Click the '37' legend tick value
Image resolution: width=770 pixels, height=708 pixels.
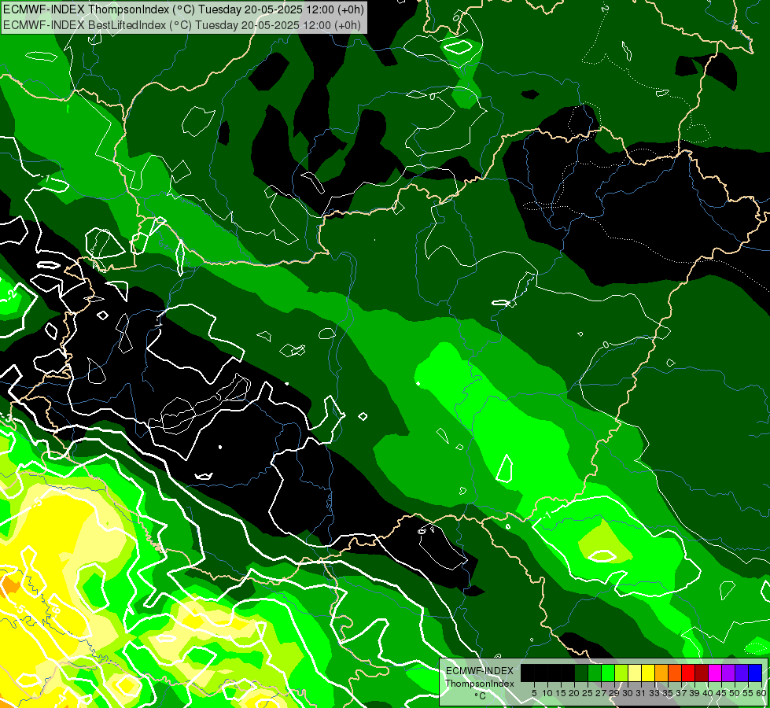(x=682, y=693)
